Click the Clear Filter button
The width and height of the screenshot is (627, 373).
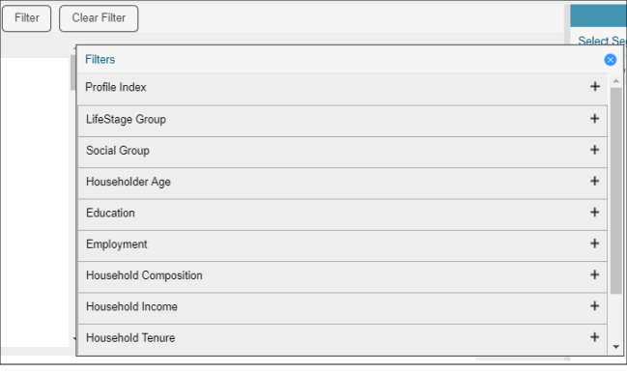pyautogui.click(x=99, y=18)
